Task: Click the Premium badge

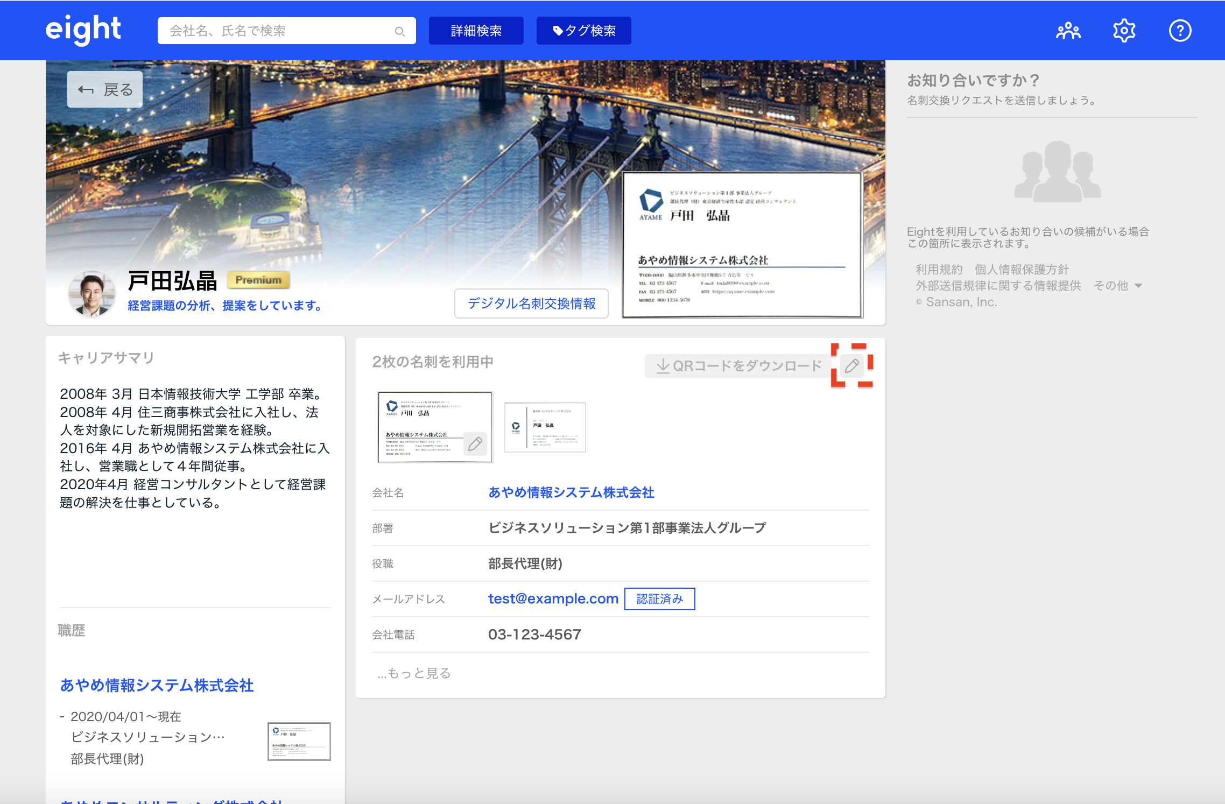Action: (258, 280)
